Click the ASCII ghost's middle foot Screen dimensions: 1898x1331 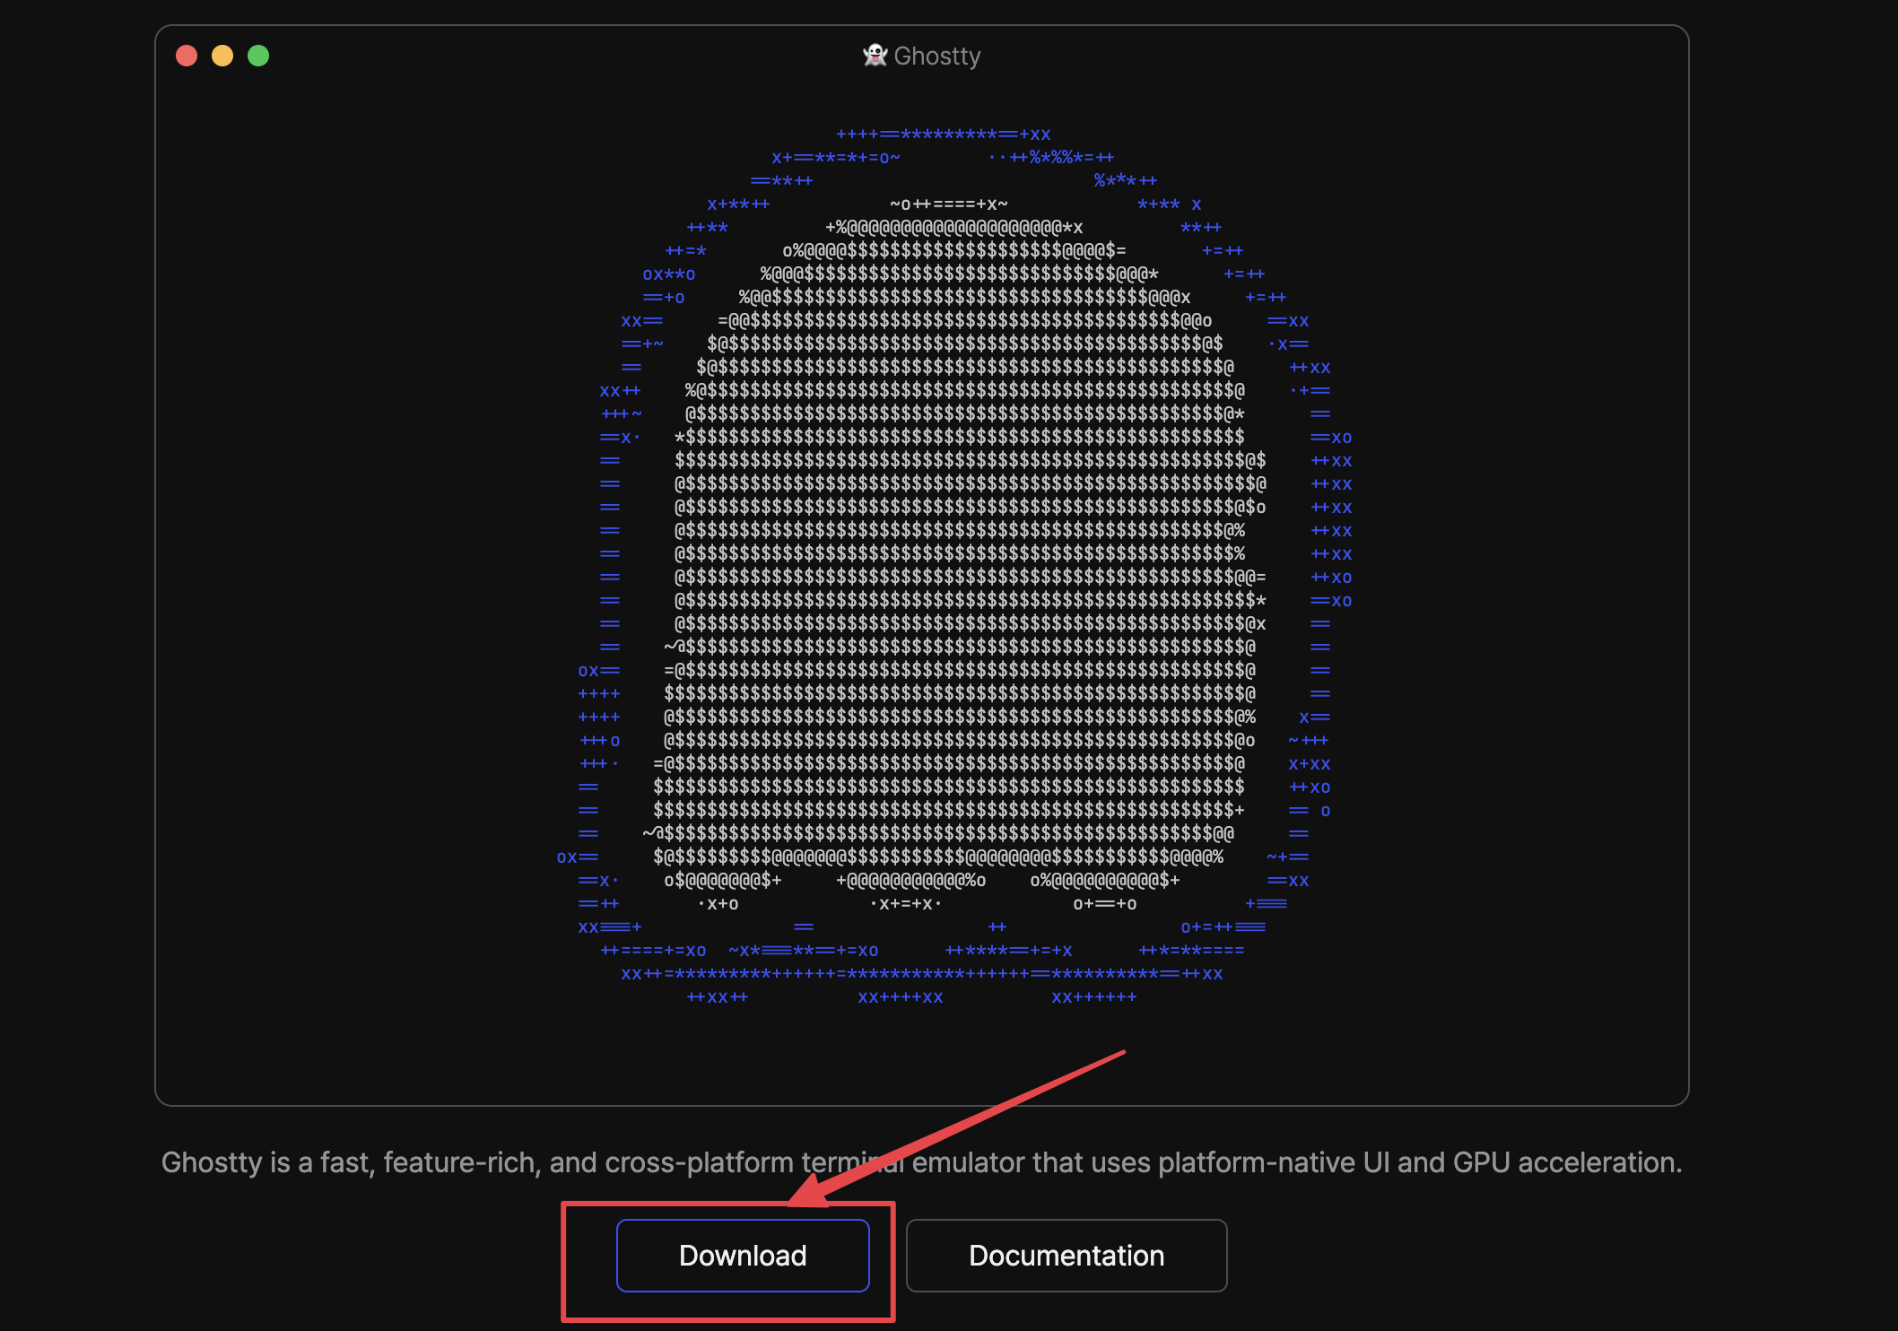pyautogui.click(x=910, y=881)
